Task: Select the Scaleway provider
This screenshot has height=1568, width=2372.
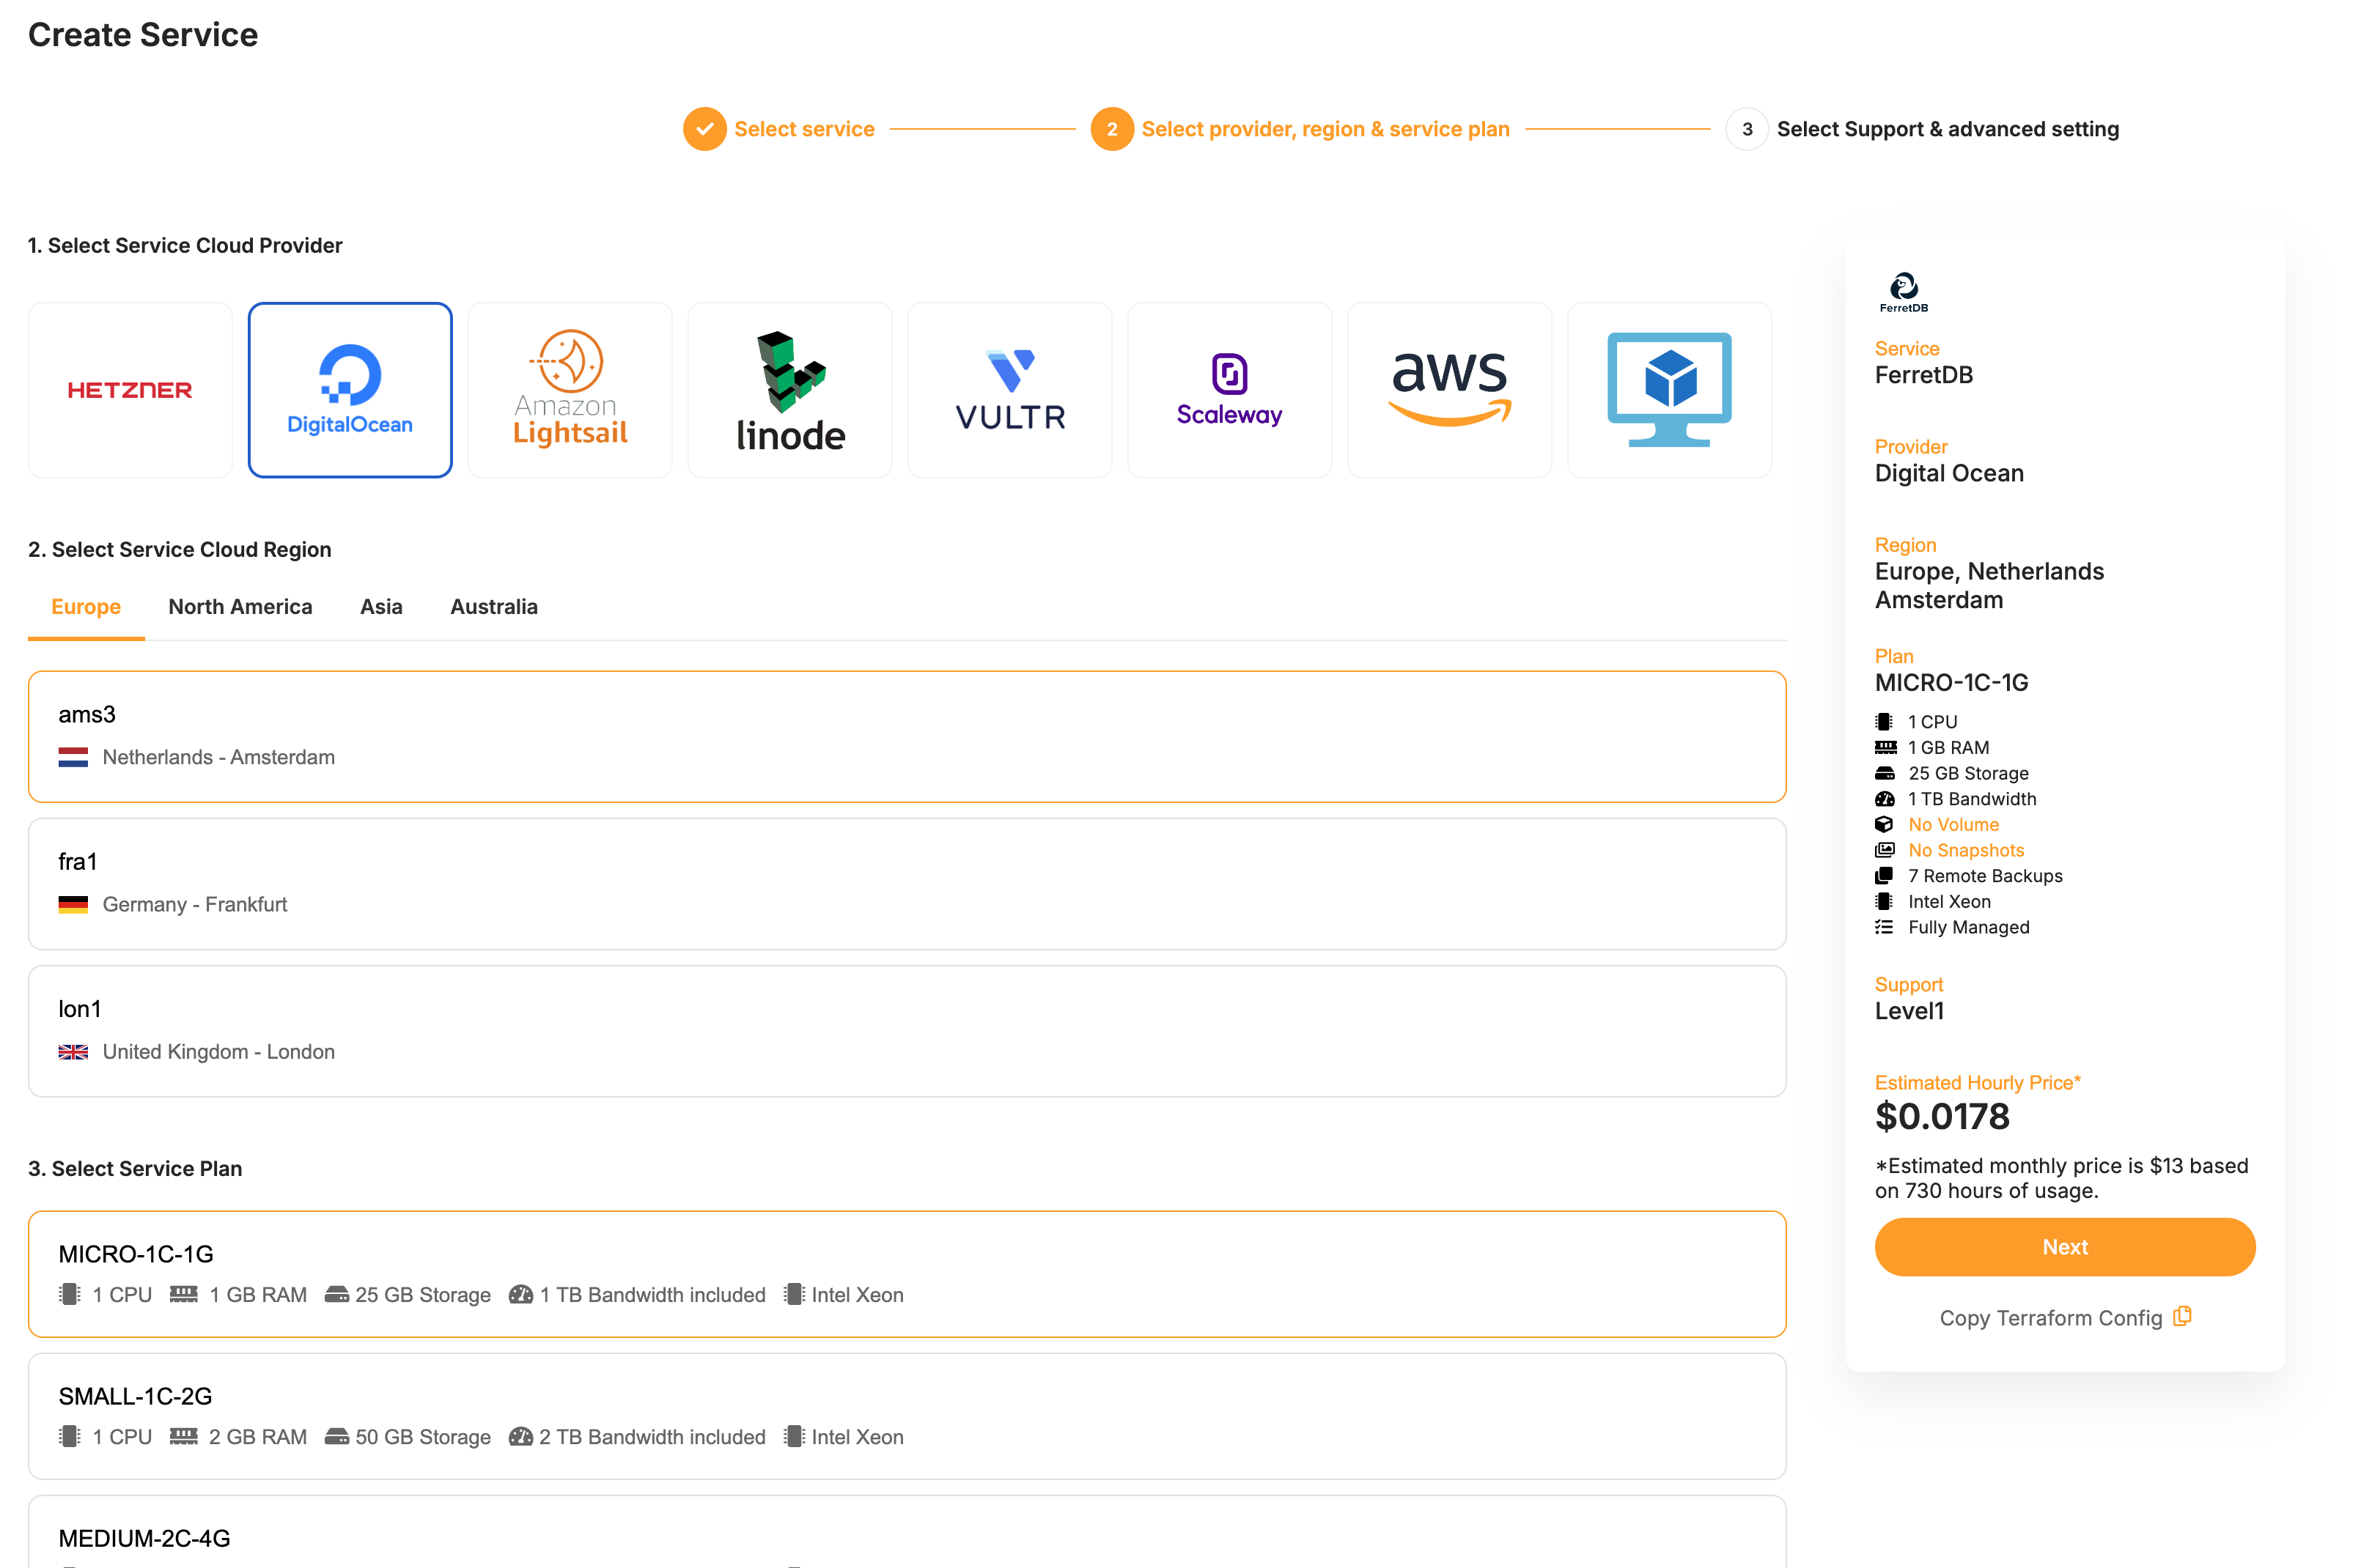Action: (1229, 389)
